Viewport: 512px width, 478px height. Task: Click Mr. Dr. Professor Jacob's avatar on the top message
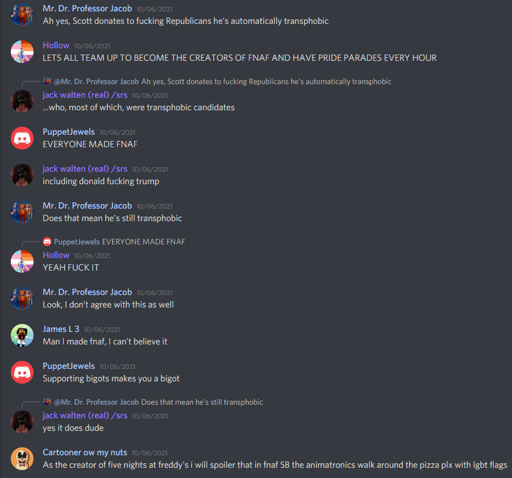(22, 15)
